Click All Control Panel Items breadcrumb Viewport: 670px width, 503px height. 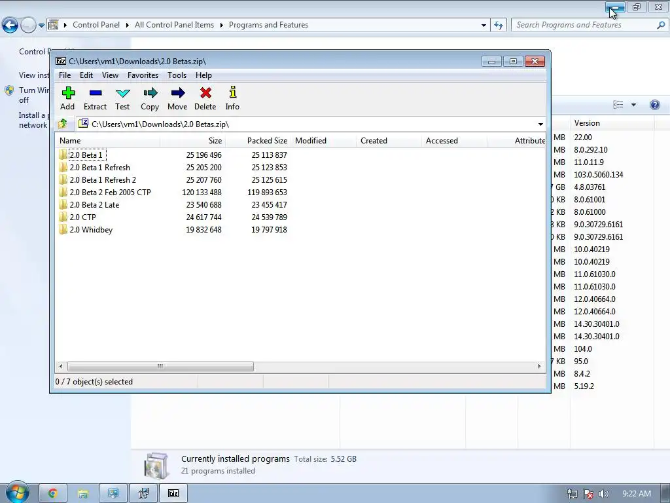pyautogui.click(x=174, y=25)
